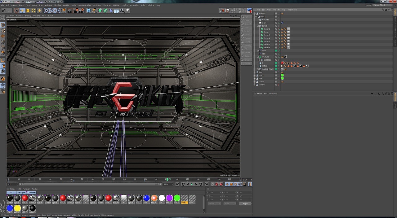This screenshot has width=397, height=218.
Task: Click Render to Picture Viewer icon
Action: click(x=76, y=11)
